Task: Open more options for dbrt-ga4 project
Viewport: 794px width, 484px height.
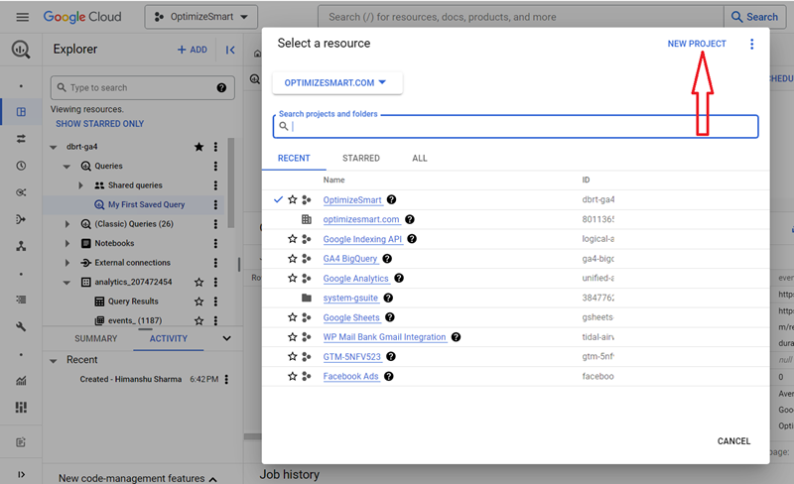Action: pyautogui.click(x=215, y=147)
